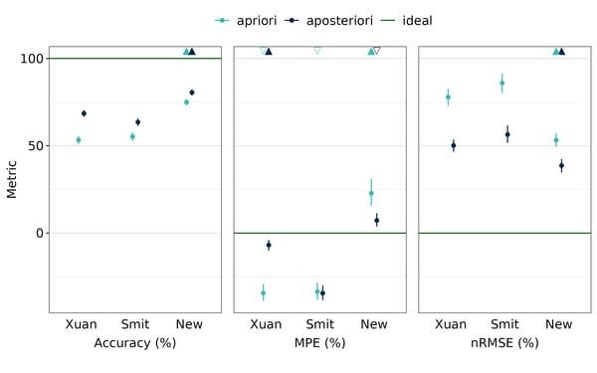Viewport: 597px width, 373px height.
Task: Click the teal hollow triangle above Smit in MPE panel
Action: [317, 51]
